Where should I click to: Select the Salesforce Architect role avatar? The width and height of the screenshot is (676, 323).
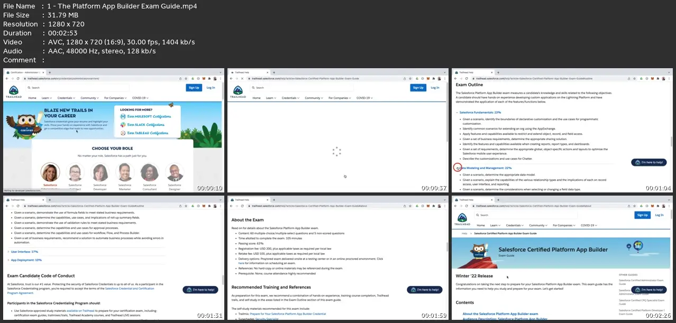[75, 172]
